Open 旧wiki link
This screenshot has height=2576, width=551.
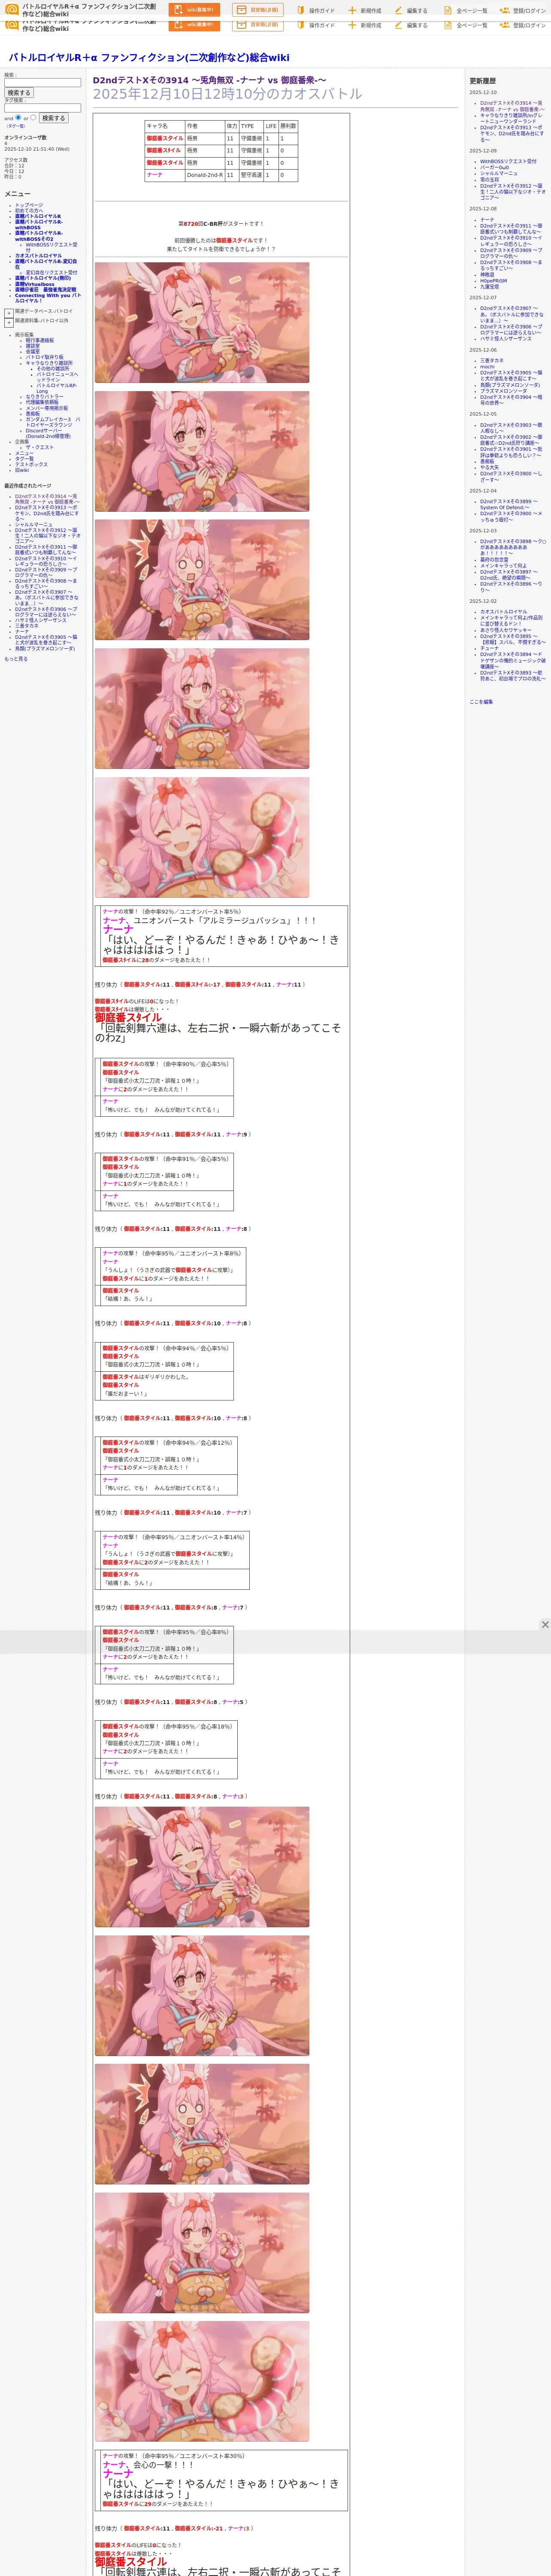22,470
